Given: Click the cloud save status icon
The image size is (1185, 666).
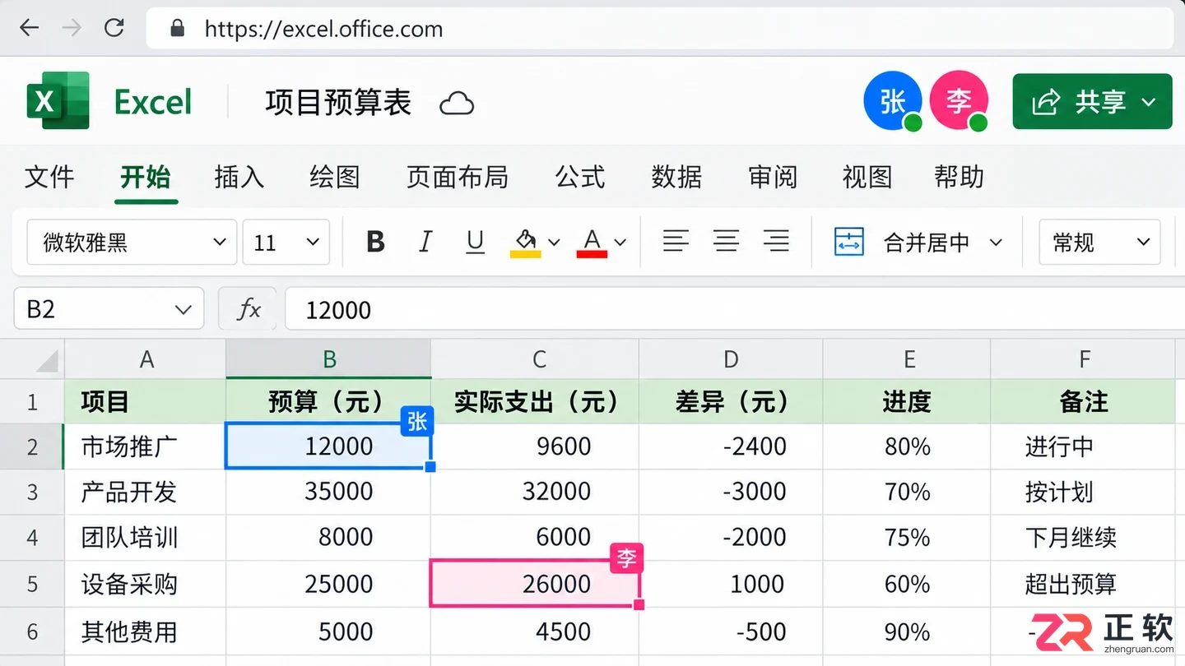Looking at the screenshot, I should [457, 104].
